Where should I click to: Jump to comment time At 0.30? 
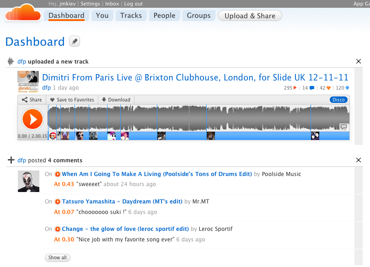tap(64, 240)
